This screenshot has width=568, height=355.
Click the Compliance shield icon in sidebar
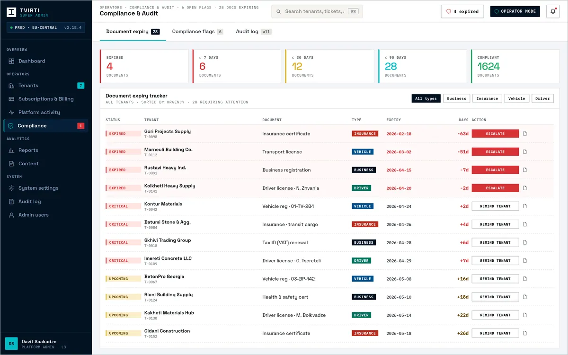[x=11, y=126]
